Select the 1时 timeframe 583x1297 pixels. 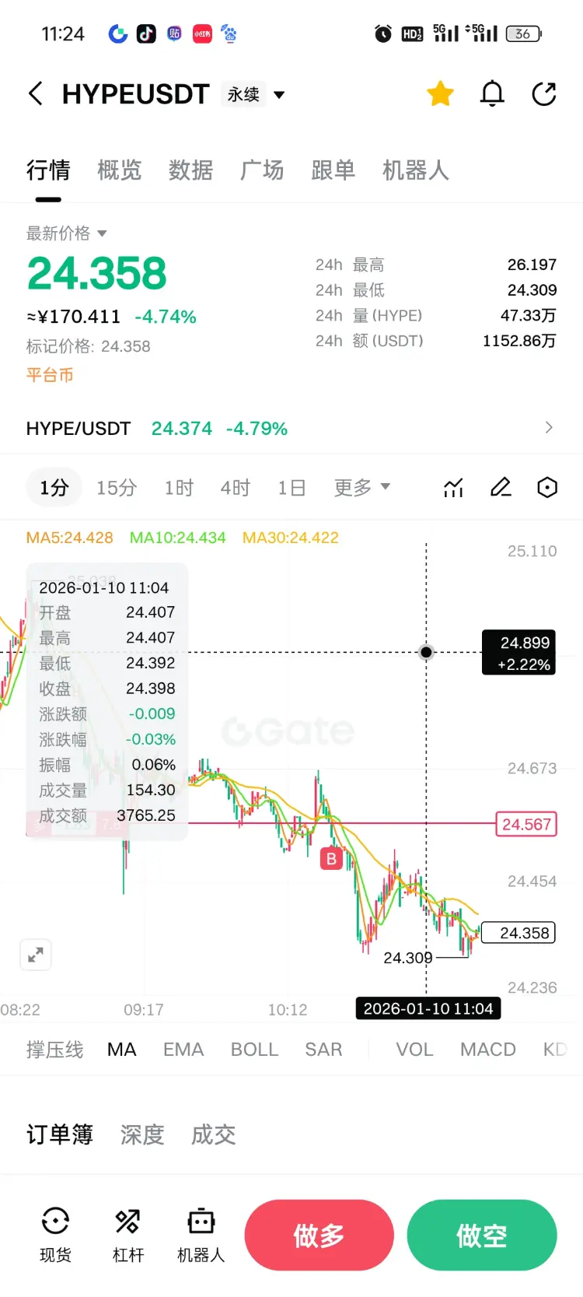[x=179, y=488]
